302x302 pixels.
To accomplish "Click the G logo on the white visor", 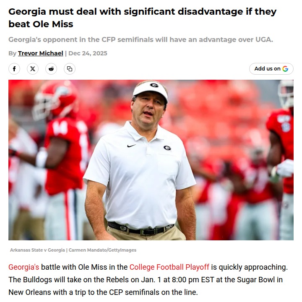I will pos(154,85).
